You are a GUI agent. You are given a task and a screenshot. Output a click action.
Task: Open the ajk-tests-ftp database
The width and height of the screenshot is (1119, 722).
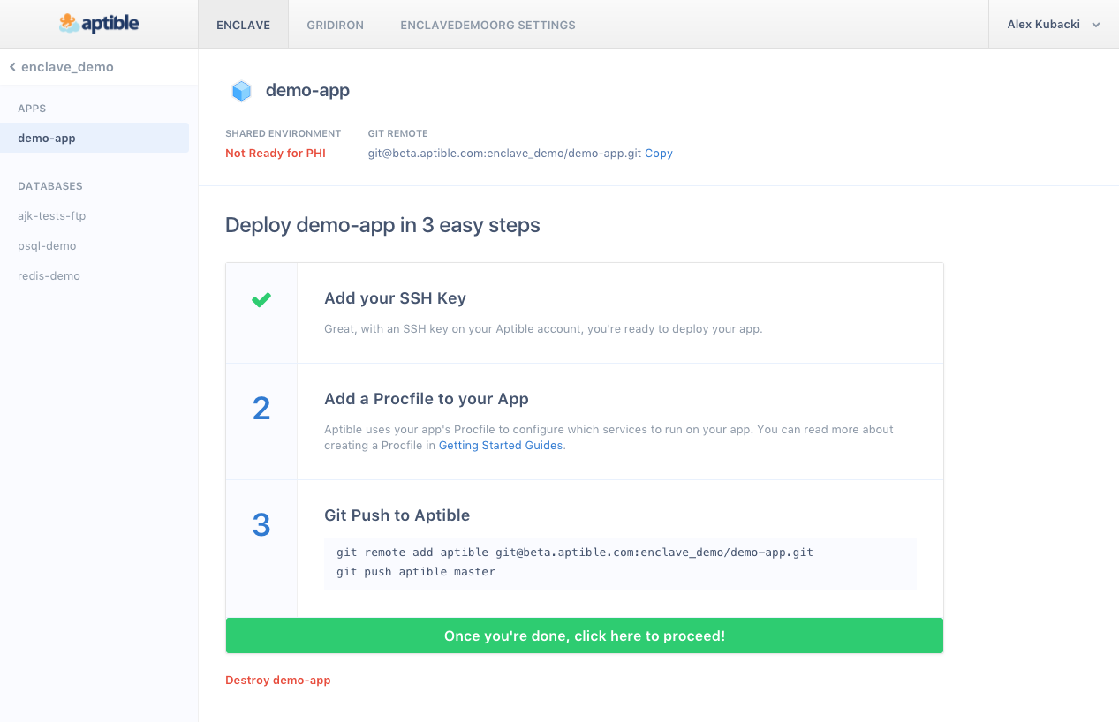tap(51, 215)
